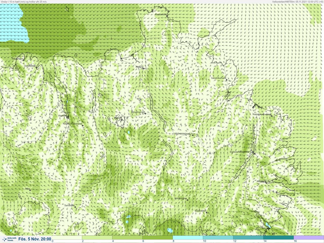The height and width of the screenshot is (243, 324).
Task: Click the Seta station label
Action: tap(27, 189)
